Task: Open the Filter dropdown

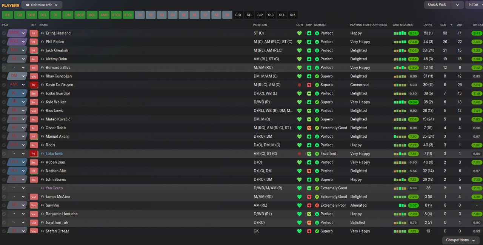Action: click(474, 5)
